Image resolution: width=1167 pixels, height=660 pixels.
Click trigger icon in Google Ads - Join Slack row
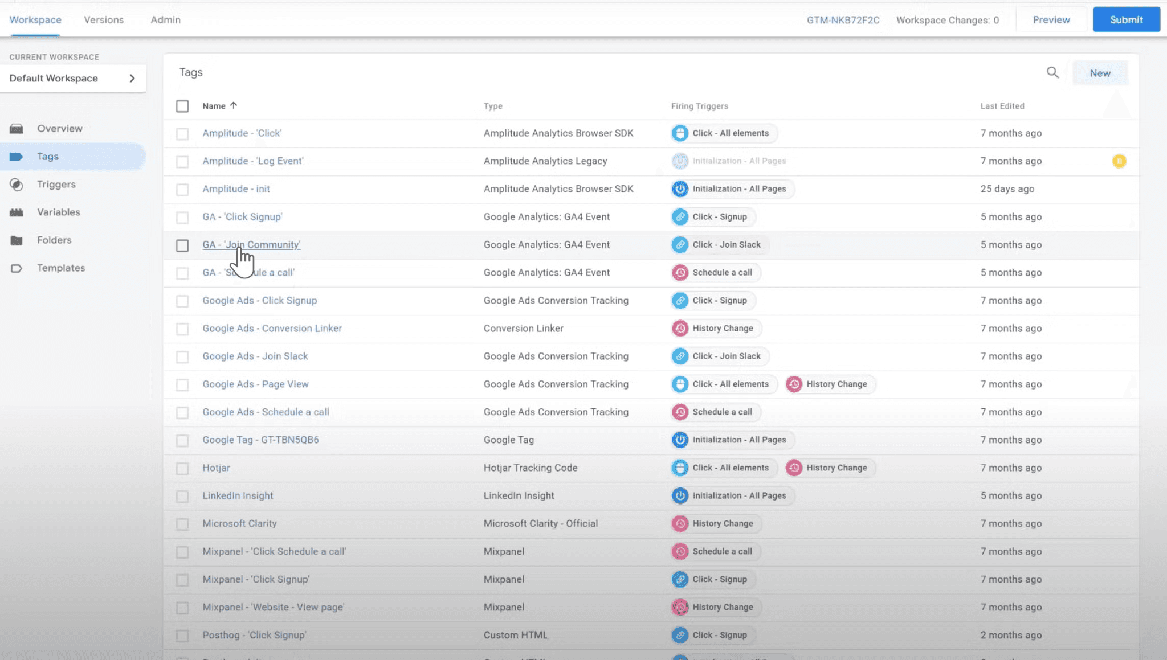pos(680,356)
